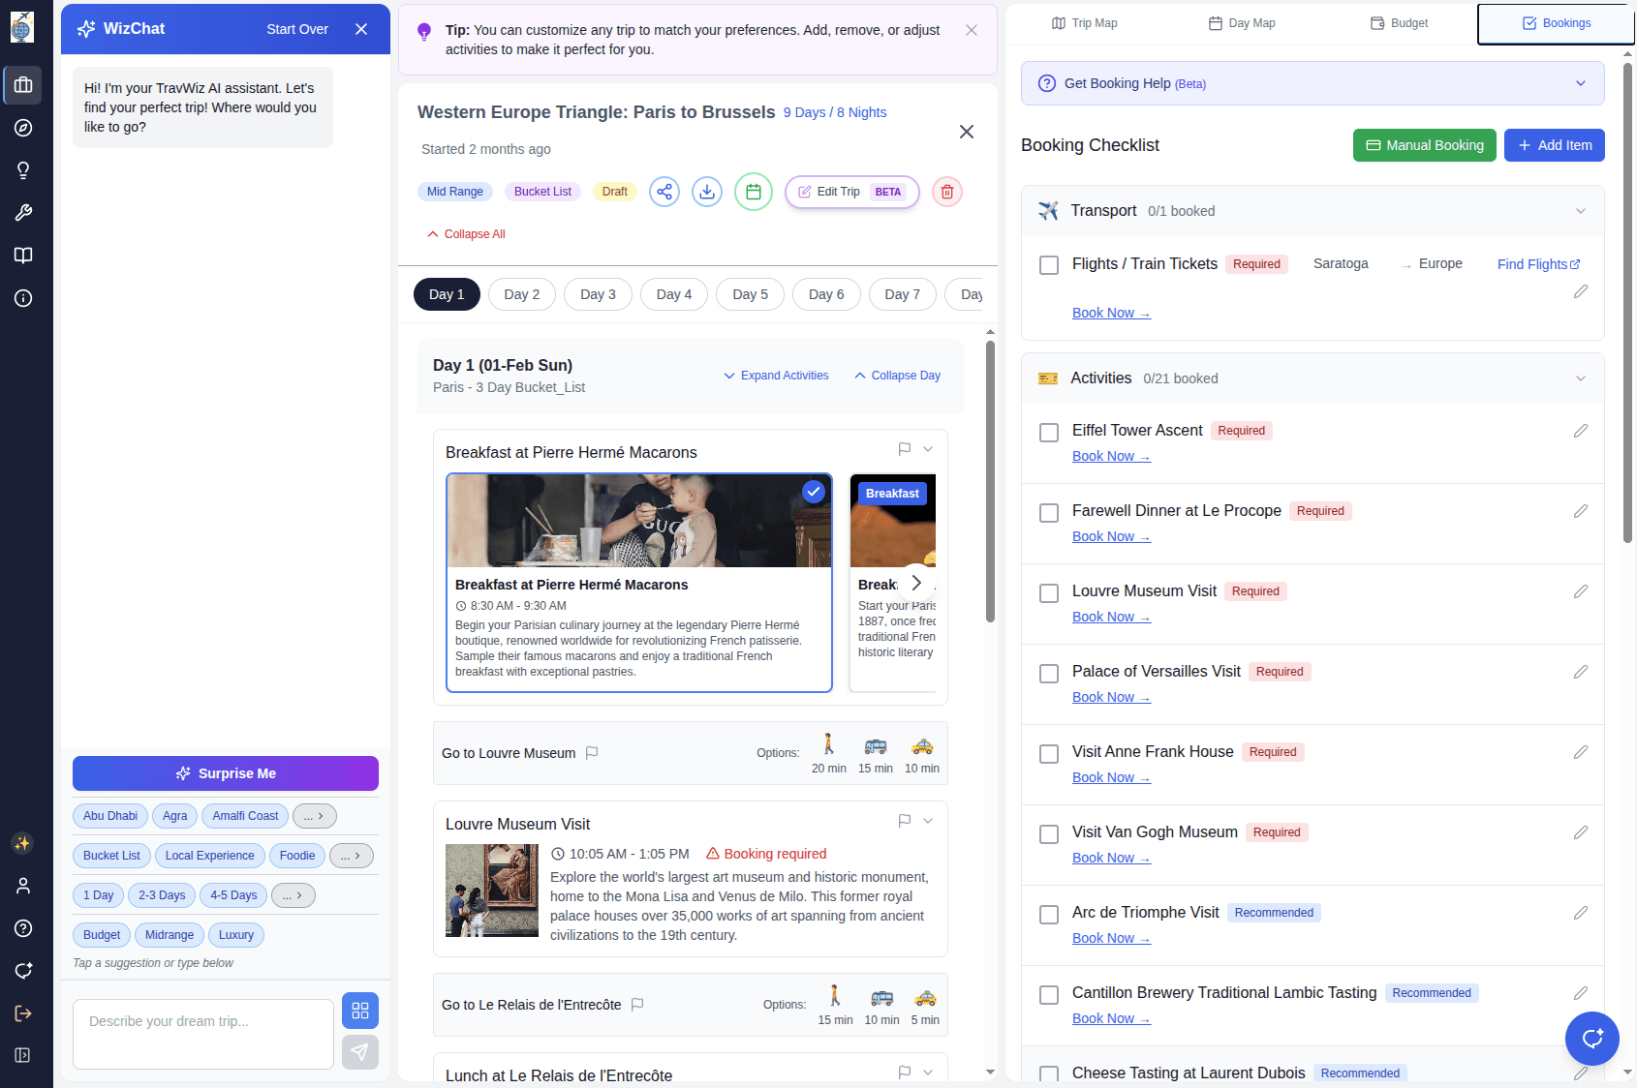Screen dimensions: 1637x1088
Task: Delete the trip using the trash icon
Action: (x=946, y=192)
